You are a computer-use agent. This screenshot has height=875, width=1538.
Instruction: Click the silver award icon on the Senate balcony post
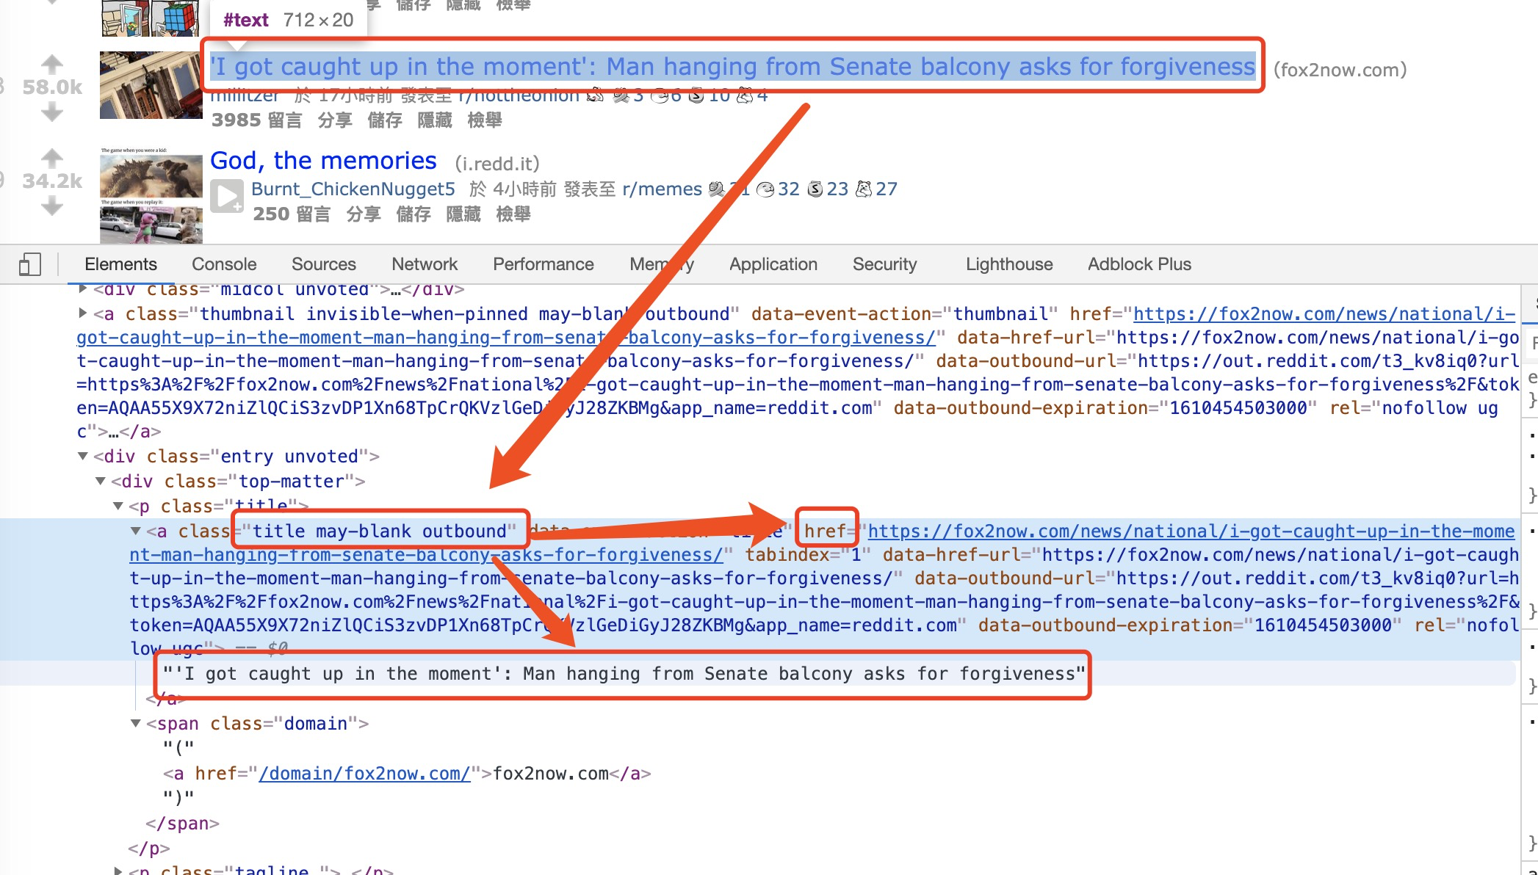pos(696,96)
